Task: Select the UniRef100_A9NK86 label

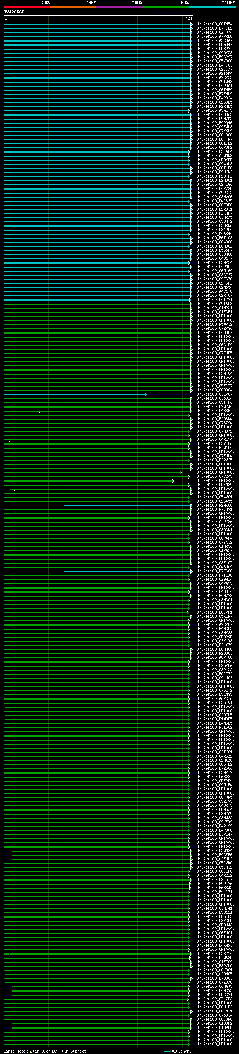Action: coord(214,506)
